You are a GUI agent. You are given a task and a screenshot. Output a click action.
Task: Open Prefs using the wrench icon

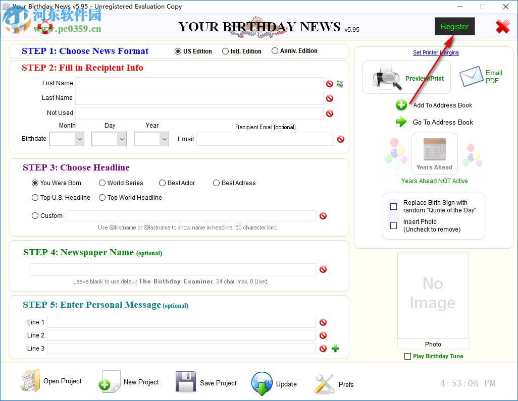pos(324,383)
